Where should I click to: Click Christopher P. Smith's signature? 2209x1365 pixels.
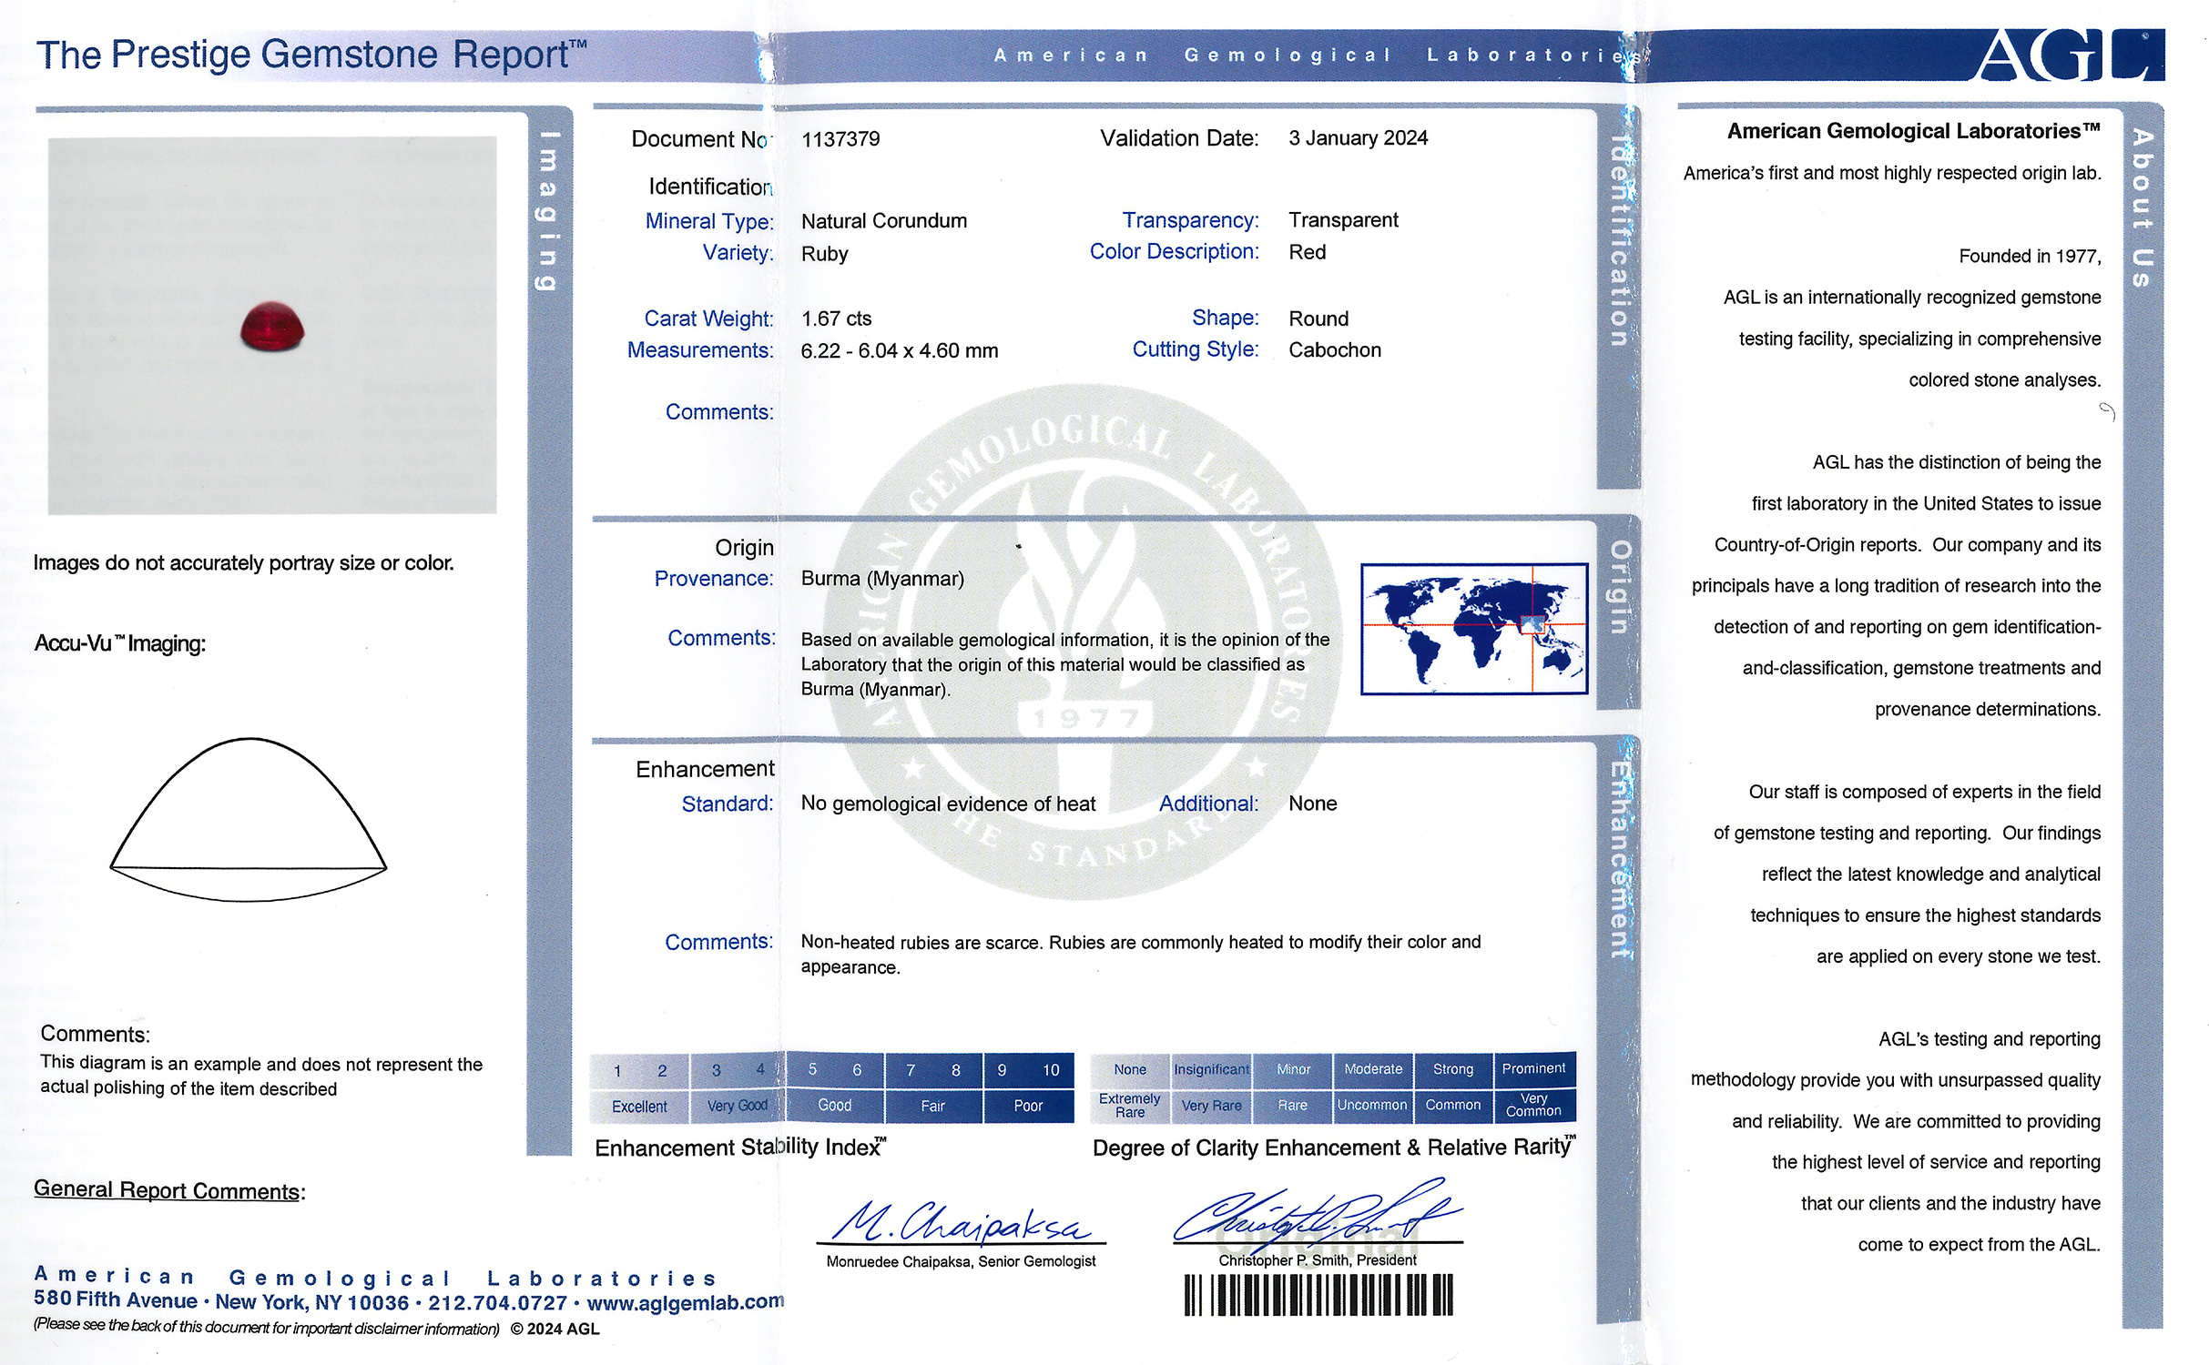pyautogui.click(x=1318, y=1215)
